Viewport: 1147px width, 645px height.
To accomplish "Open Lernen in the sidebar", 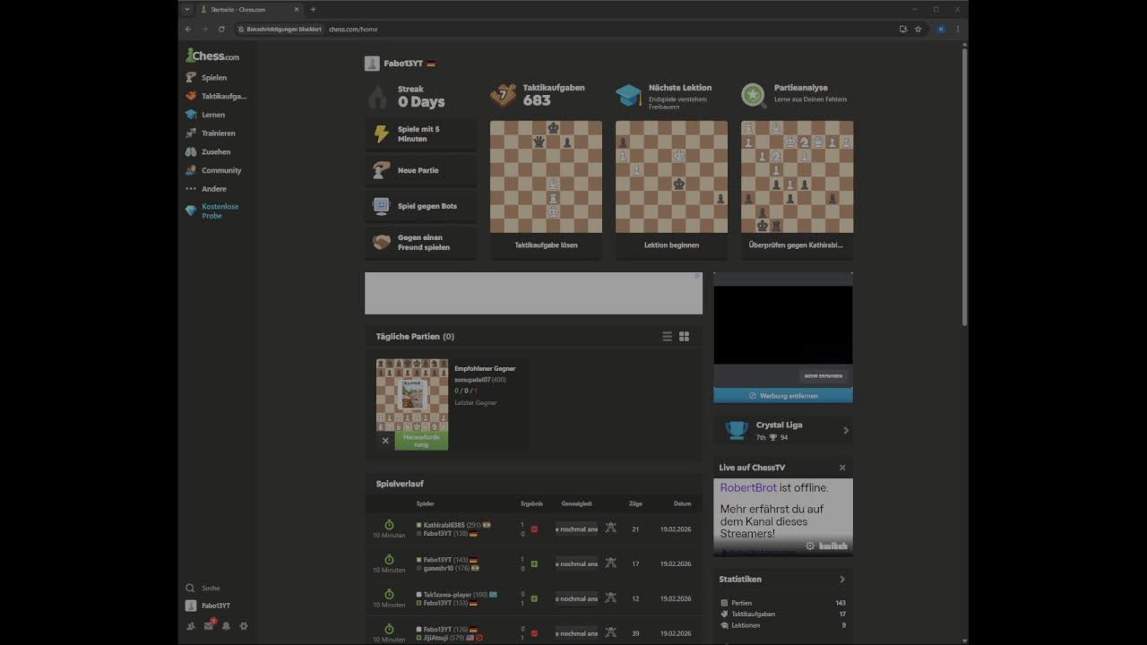I will (x=205, y=115).
